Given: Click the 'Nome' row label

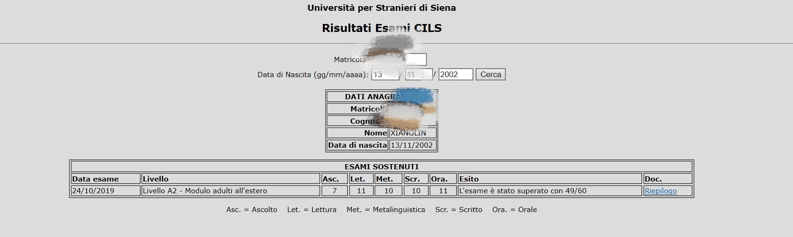Looking at the screenshot, I should [357, 133].
